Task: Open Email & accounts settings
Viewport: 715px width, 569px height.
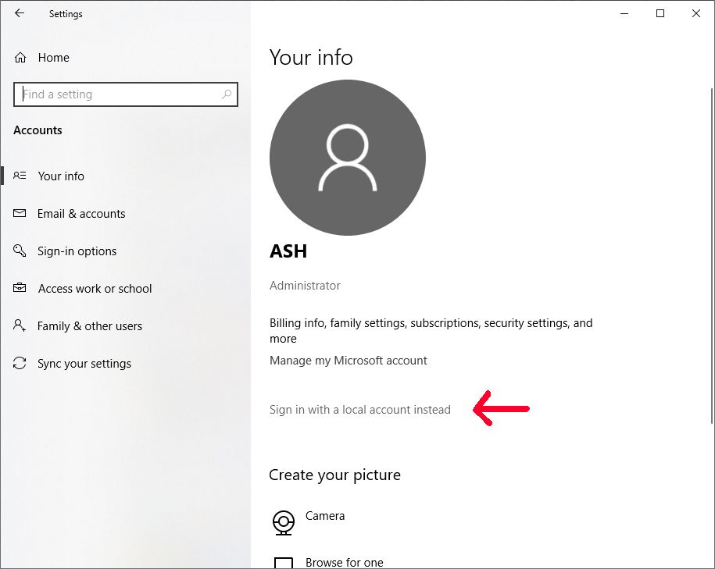Action: pyautogui.click(x=82, y=213)
